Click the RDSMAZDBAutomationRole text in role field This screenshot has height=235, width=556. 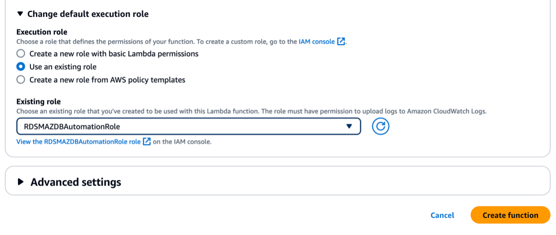(x=72, y=127)
